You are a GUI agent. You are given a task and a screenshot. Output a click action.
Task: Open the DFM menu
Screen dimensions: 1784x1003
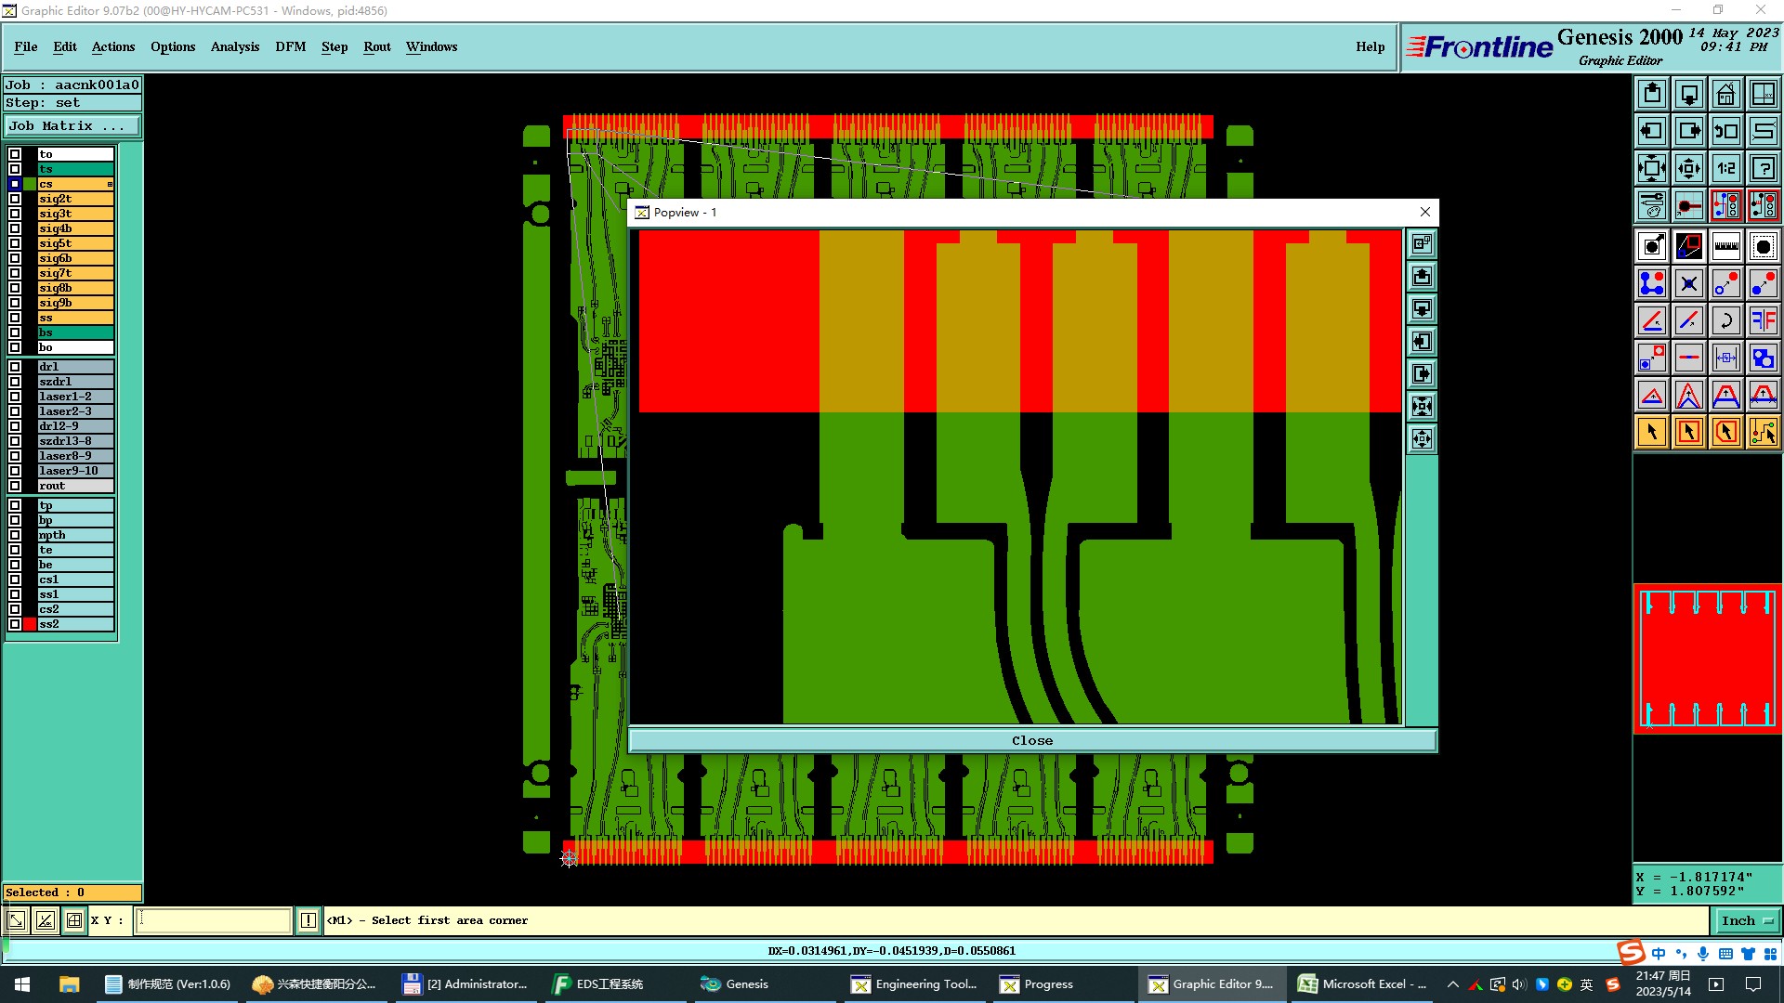pos(290,46)
